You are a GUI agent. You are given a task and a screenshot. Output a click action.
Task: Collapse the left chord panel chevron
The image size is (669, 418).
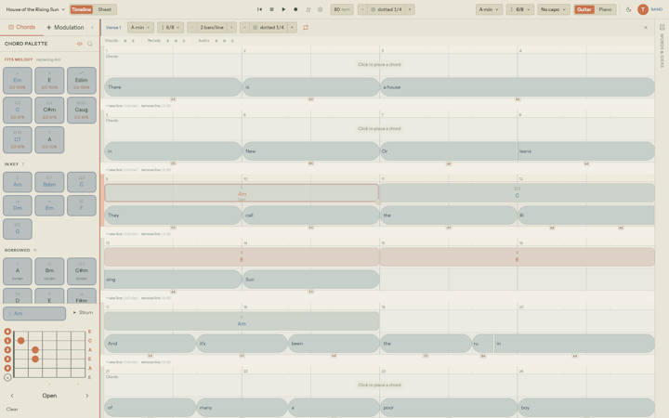(92, 27)
